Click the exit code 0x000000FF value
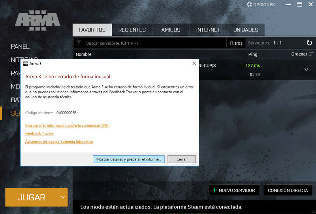Image resolution: width=316 pixels, height=214 pixels. [66, 113]
